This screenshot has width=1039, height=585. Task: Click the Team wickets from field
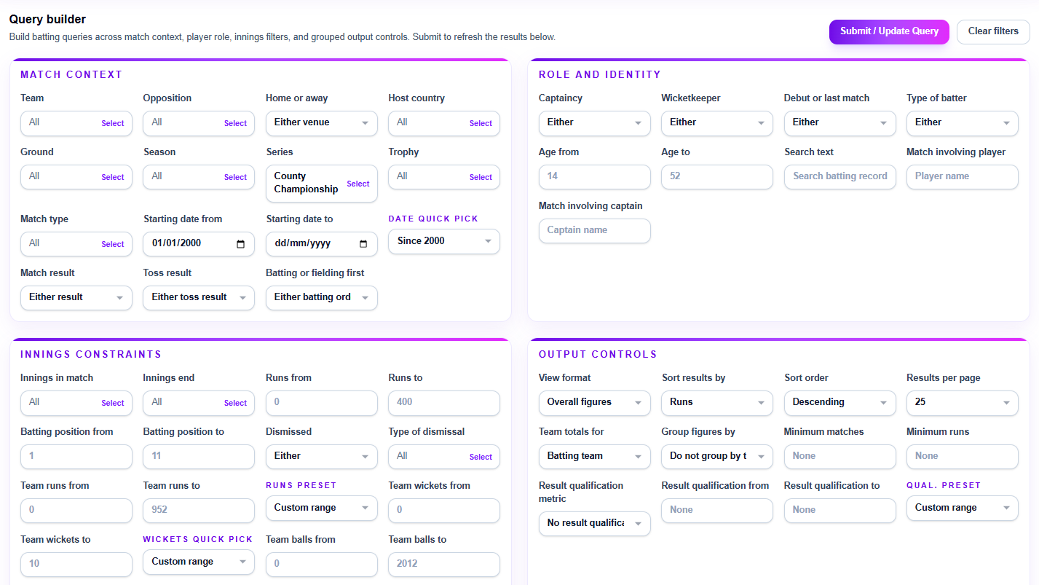tap(444, 511)
